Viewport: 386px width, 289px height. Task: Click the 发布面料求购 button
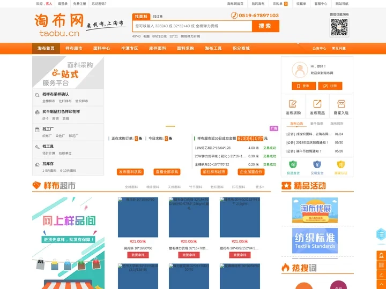point(130,172)
